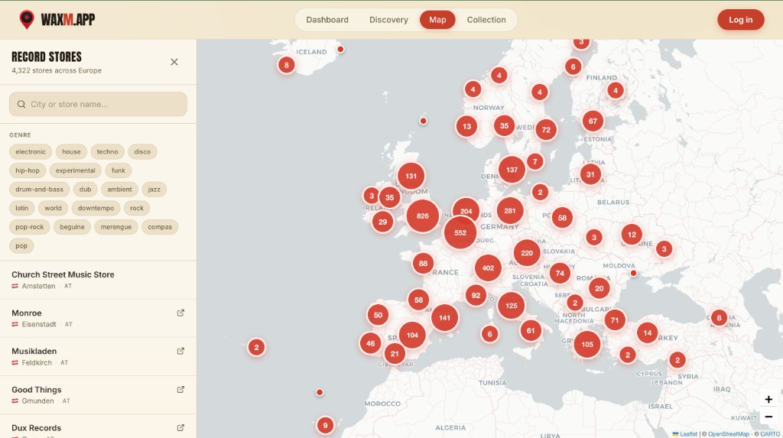Toggle the hip-hop genre filter
783x438 pixels.
(x=28, y=170)
